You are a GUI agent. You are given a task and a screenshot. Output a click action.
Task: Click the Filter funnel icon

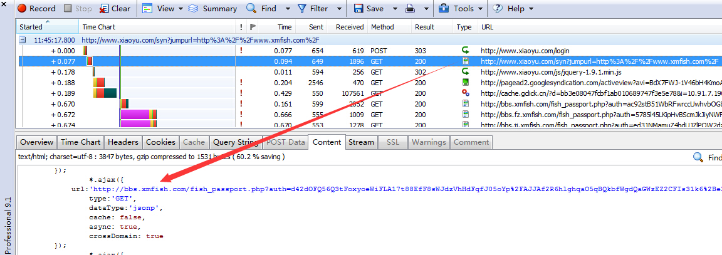tap(303, 9)
